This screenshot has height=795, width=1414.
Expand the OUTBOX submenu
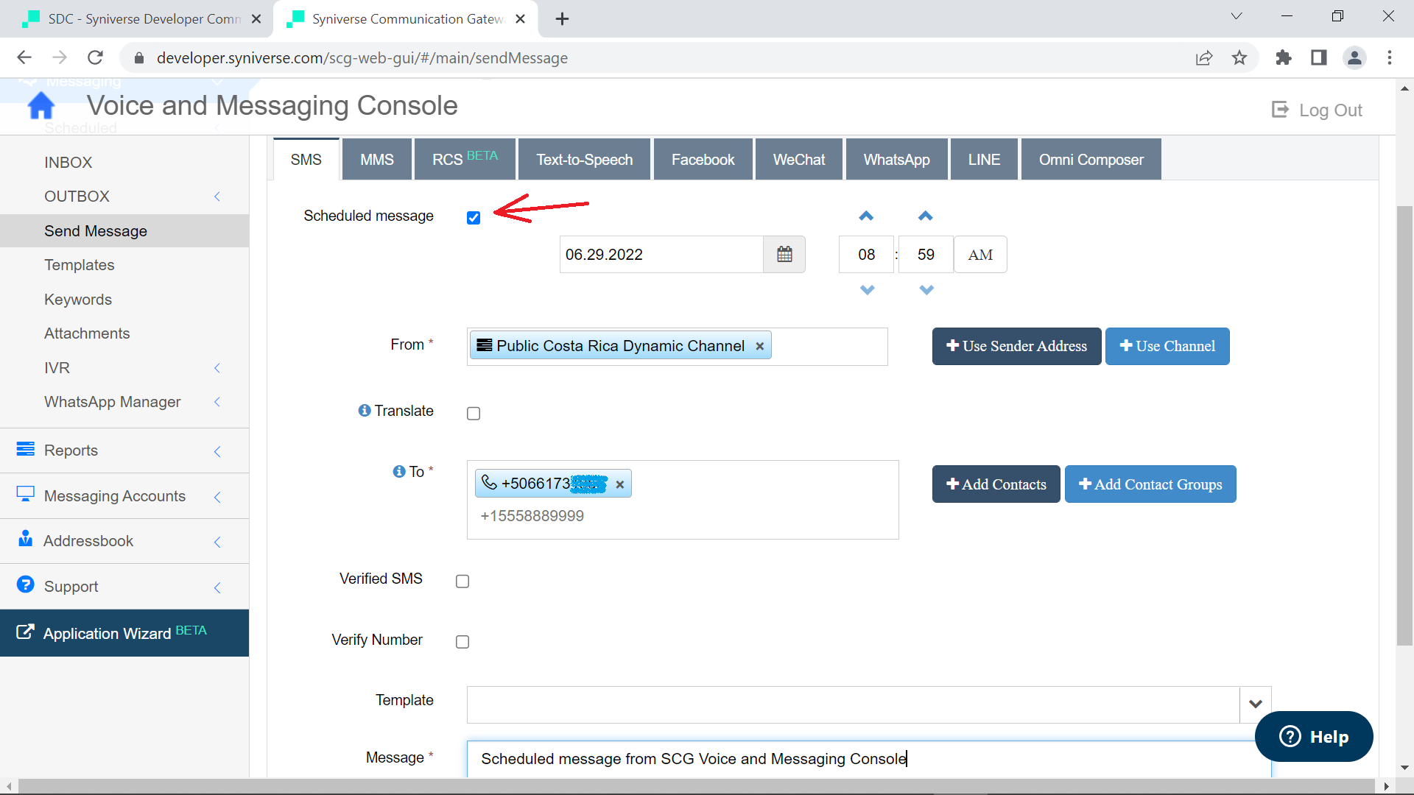(x=217, y=197)
